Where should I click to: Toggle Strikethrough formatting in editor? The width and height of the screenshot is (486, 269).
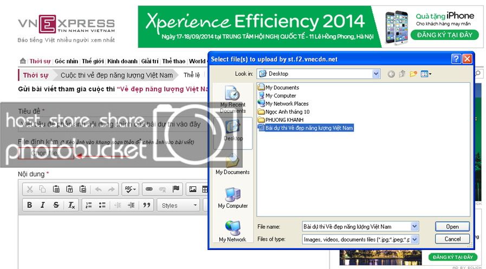[56, 205]
